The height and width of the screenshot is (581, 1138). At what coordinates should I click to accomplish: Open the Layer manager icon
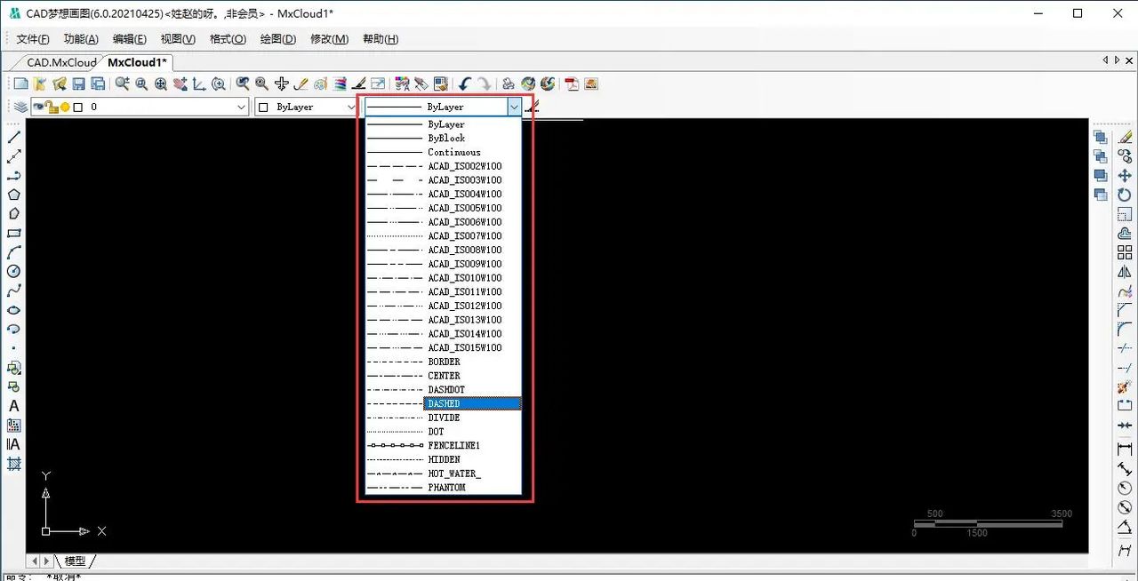20,107
